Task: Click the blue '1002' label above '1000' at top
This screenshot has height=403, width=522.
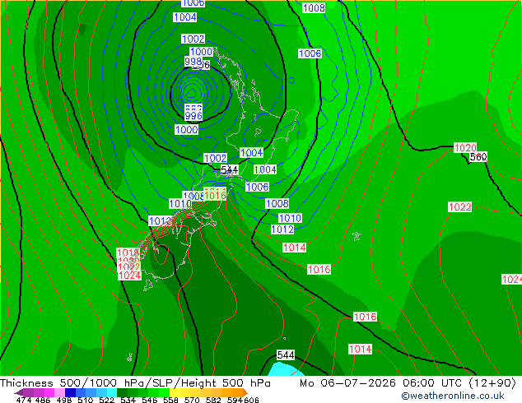Action: tap(193, 39)
